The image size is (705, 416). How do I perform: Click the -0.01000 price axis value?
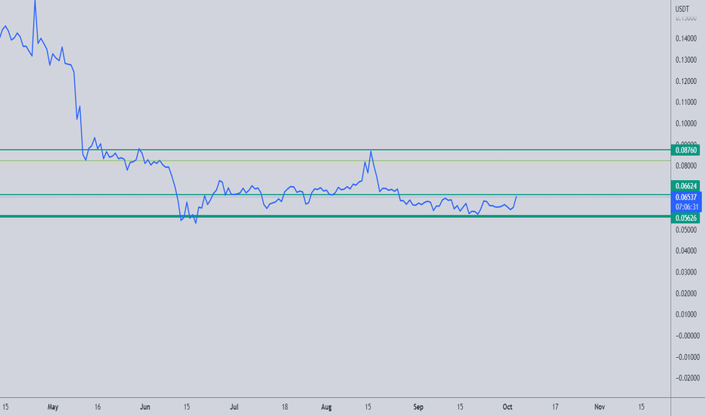coord(687,357)
